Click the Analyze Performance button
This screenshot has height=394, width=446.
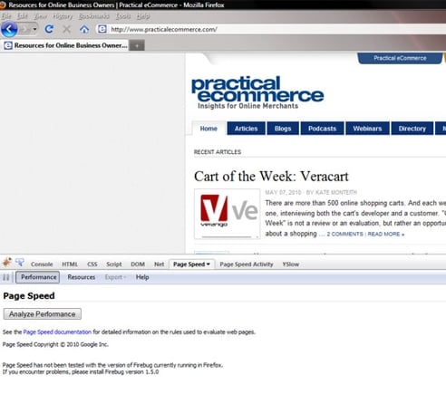point(43,314)
